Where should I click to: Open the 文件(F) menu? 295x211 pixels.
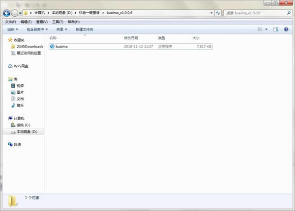point(10,22)
